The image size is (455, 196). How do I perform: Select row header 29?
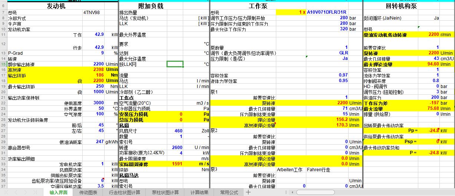pos(3,142)
